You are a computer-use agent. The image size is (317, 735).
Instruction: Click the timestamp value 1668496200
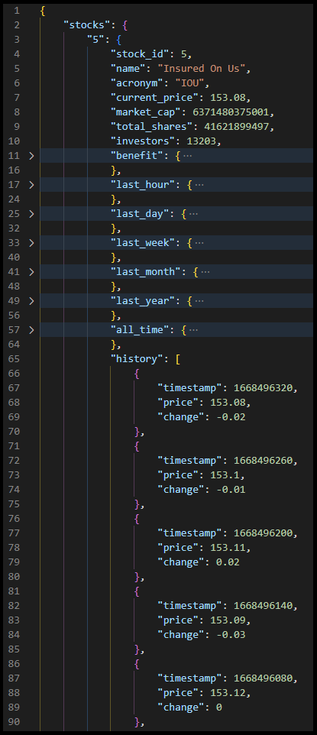point(262,533)
